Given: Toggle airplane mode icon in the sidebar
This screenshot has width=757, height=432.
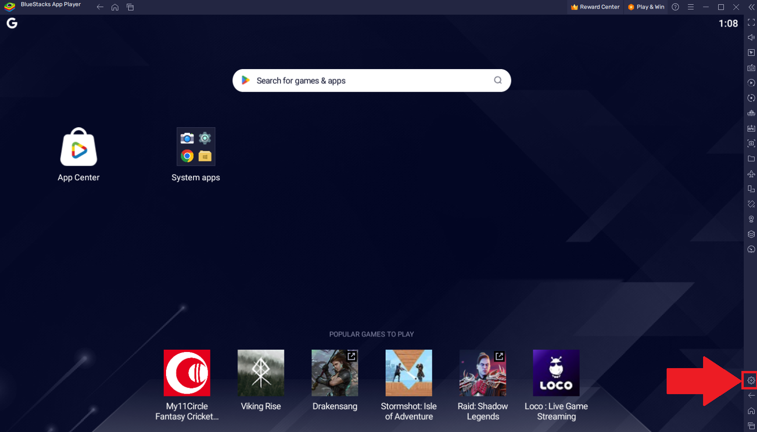Looking at the screenshot, I should click(x=751, y=174).
